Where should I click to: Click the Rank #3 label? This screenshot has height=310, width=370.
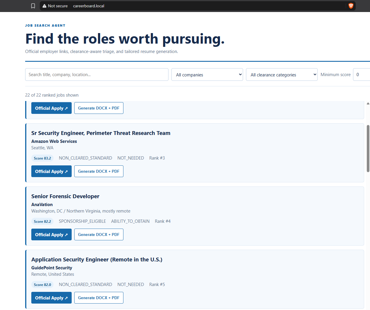coord(157,158)
